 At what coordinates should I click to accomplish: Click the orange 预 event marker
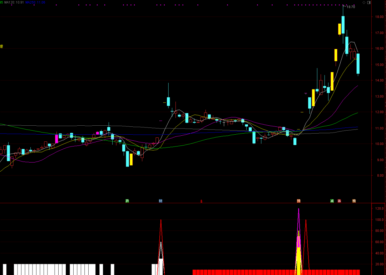pos(298,201)
